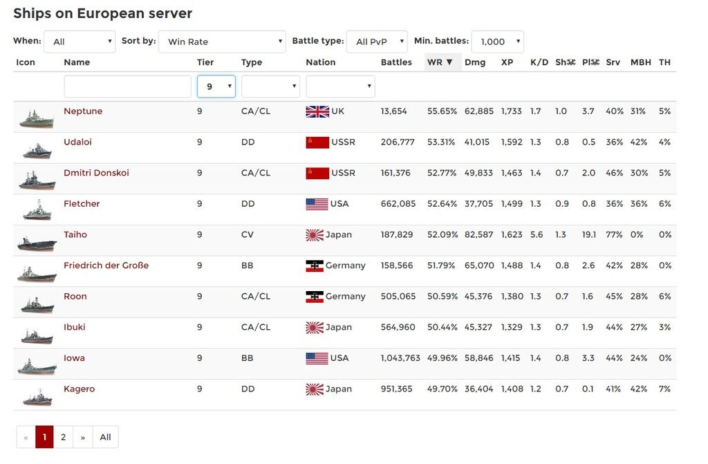
Task: Click the USSR flag in Udaloi row
Action: click(317, 142)
